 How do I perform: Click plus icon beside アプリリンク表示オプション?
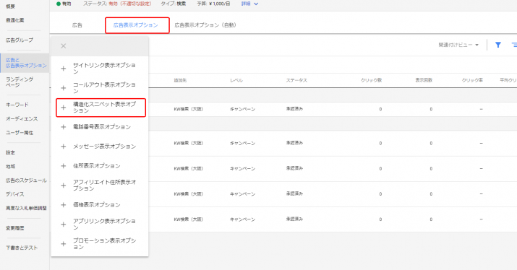(64, 225)
